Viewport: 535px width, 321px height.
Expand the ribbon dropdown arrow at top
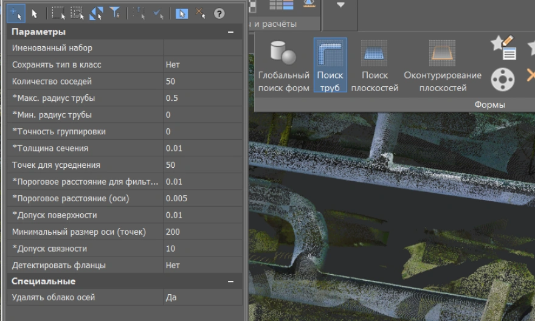[340, 5]
